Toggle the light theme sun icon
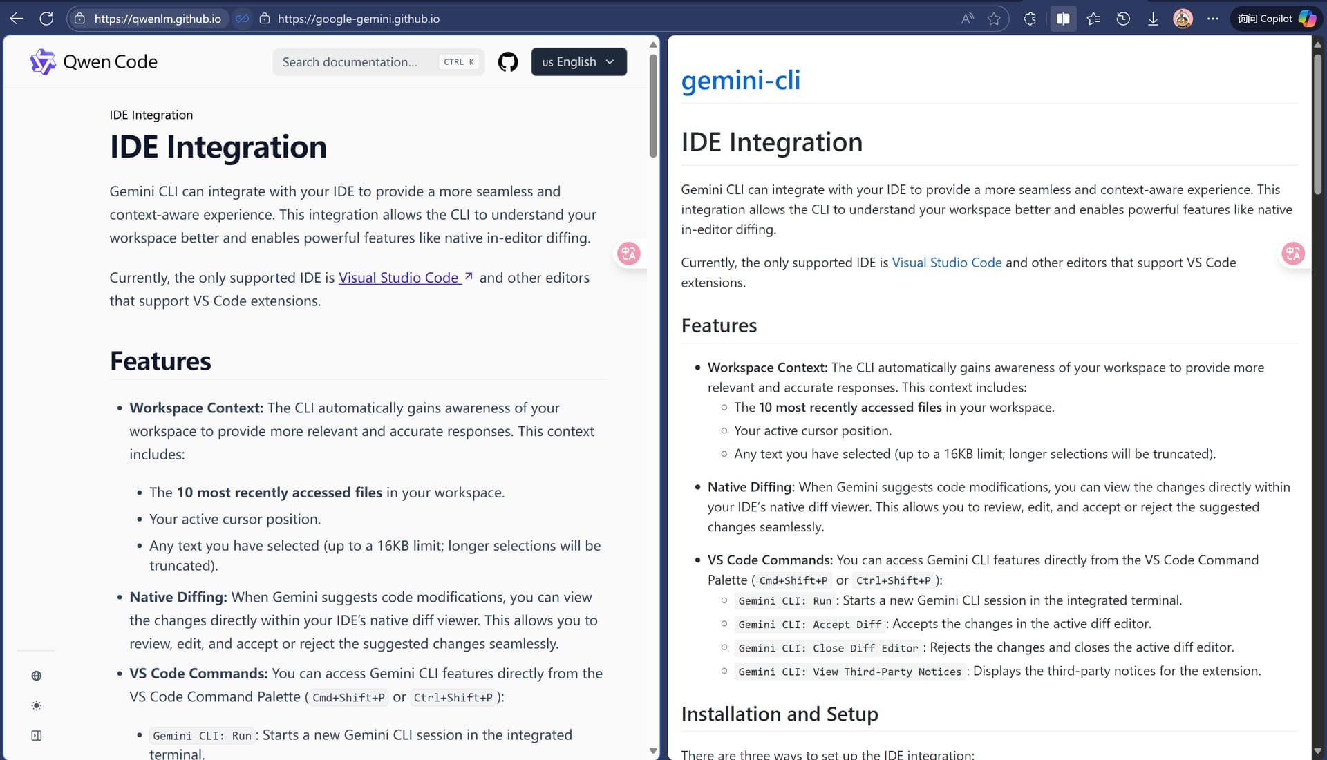The height and width of the screenshot is (760, 1327). click(x=37, y=705)
